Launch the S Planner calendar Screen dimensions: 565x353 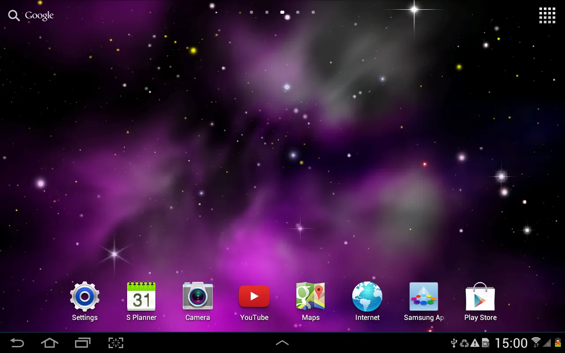point(141,301)
